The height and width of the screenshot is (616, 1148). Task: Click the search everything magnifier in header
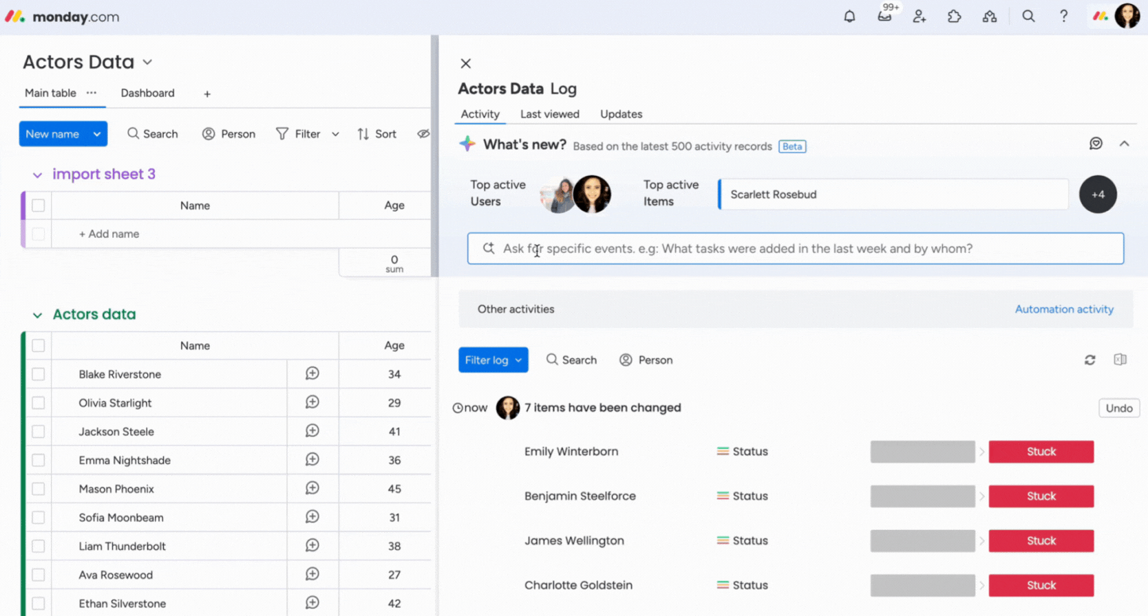(x=1028, y=16)
